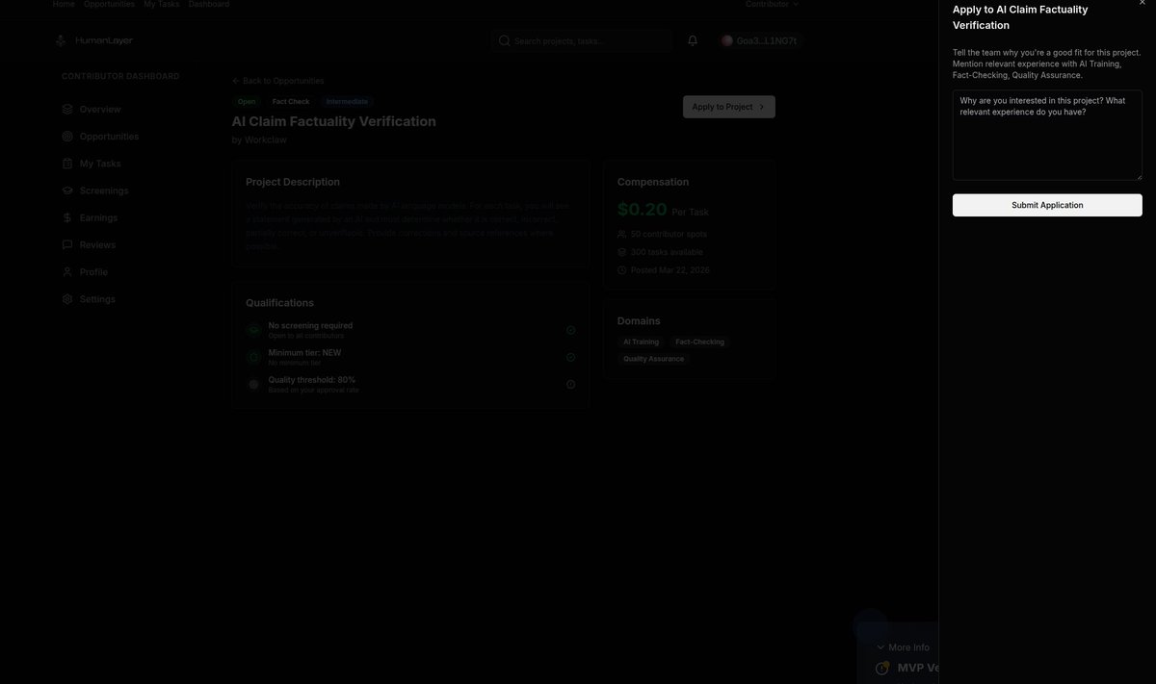This screenshot has width=1156, height=684.
Task: Click the Posted date clock icon
Action: (x=621, y=270)
